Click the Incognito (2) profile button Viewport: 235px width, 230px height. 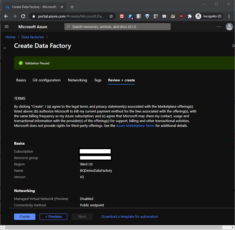point(209,16)
